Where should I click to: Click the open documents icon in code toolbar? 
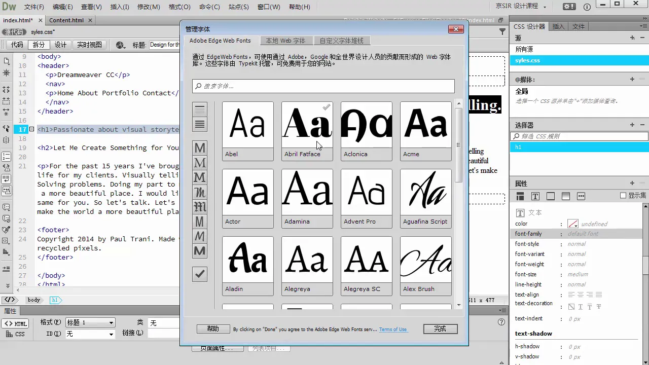click(6, 61)
